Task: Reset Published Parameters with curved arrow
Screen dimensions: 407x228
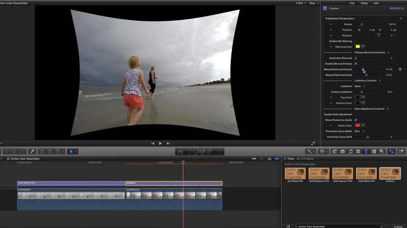Action: click(x=401, y=19)
